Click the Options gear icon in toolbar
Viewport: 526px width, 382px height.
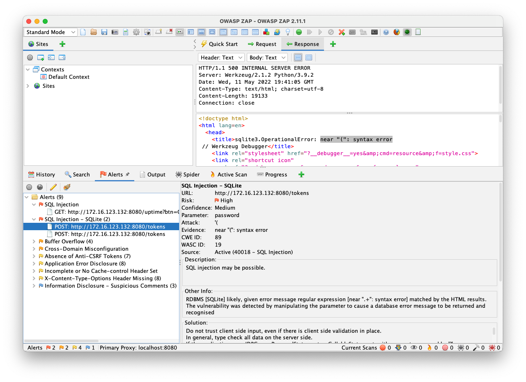click(x=136, y=32)
